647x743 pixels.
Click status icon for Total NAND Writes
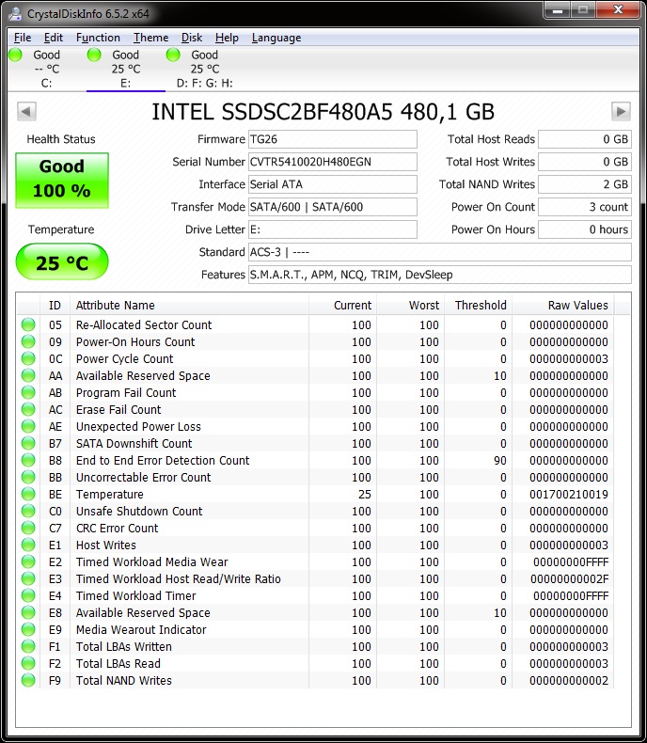point(28,681)
